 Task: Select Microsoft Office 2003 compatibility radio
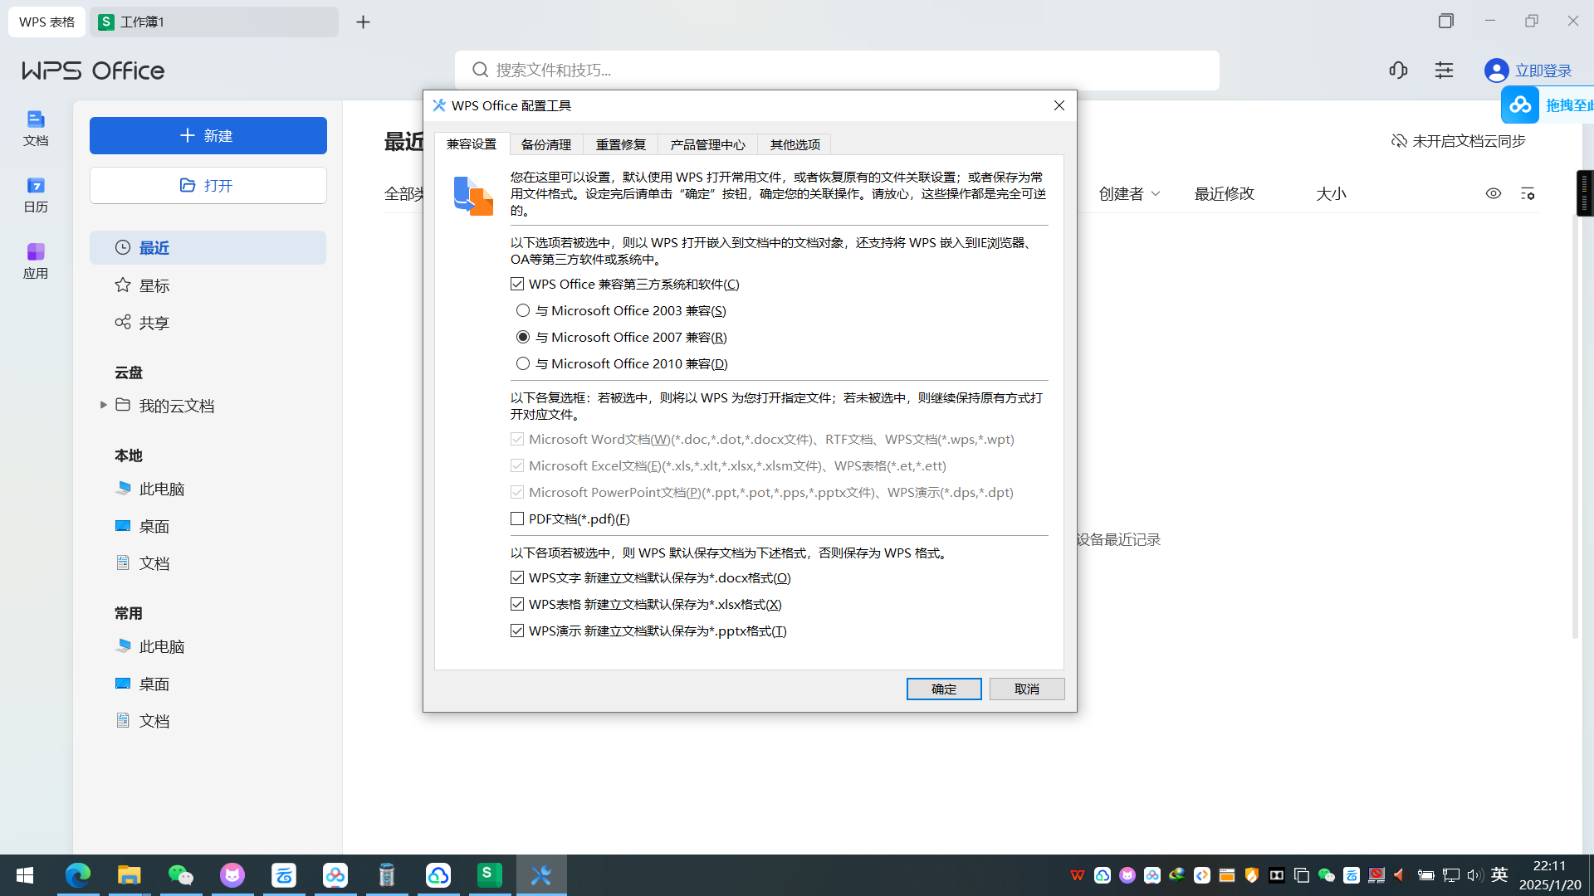click(523, 310)
